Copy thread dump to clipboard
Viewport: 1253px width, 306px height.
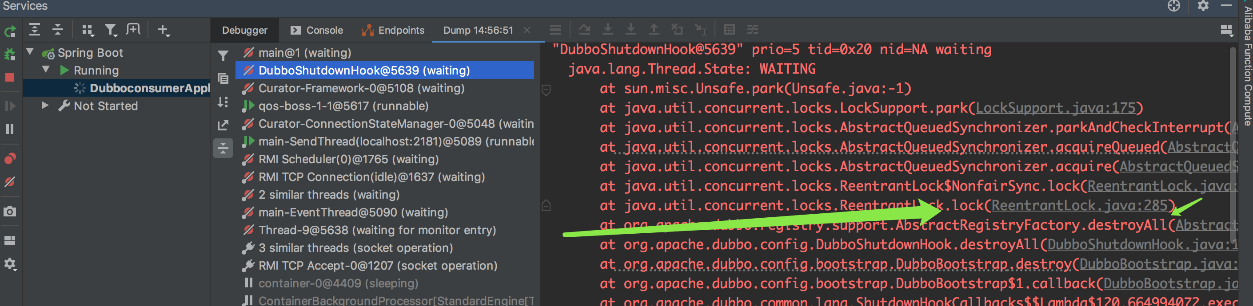tap(223, 78)
